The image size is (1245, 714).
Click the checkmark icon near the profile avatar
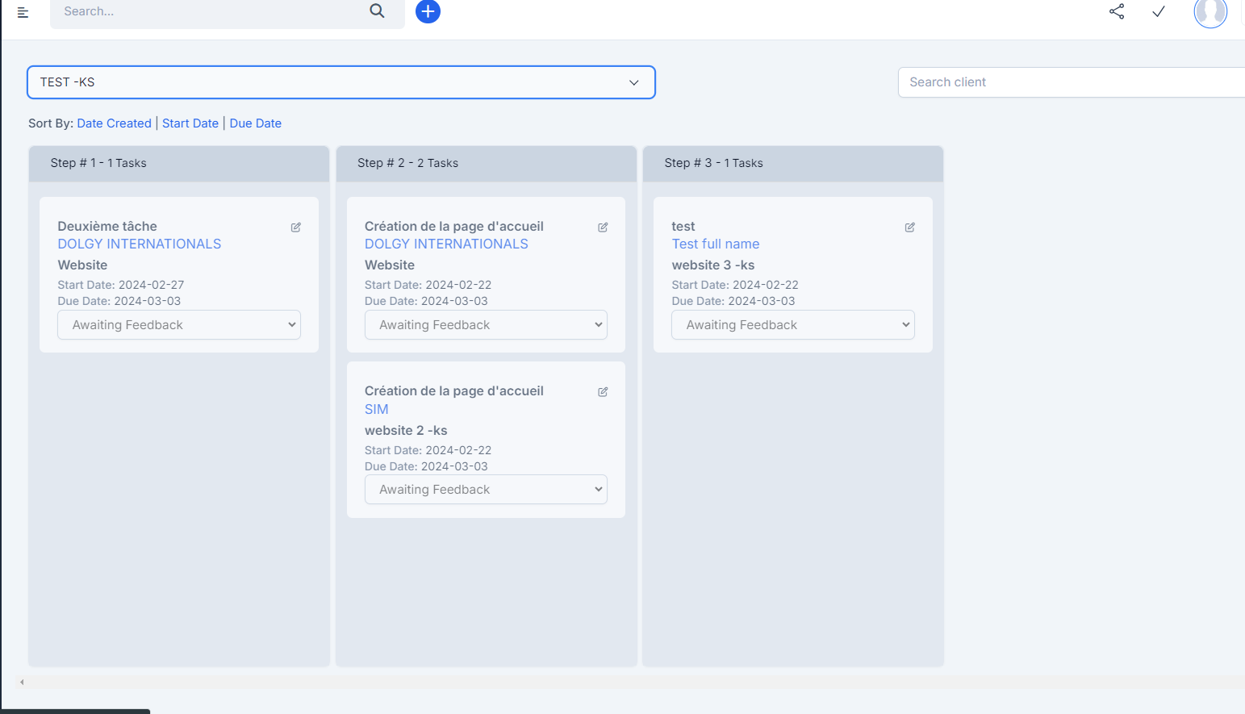tap(1159, 11)
